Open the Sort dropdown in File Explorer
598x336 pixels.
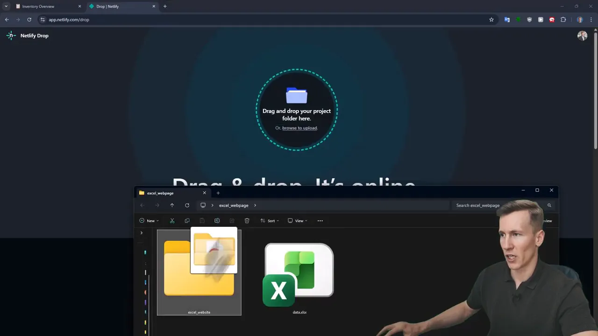[270, 220]
